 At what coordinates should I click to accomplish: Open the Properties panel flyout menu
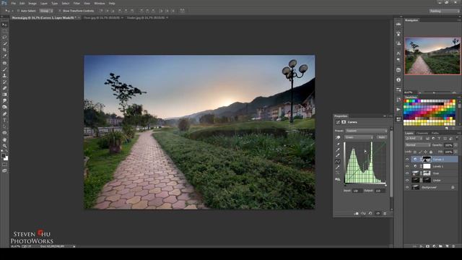[x=391, y=116]
